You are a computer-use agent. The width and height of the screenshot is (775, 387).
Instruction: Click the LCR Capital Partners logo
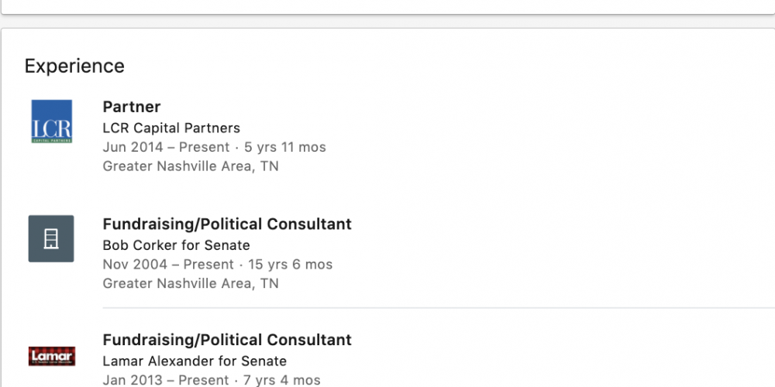point(51,122)
